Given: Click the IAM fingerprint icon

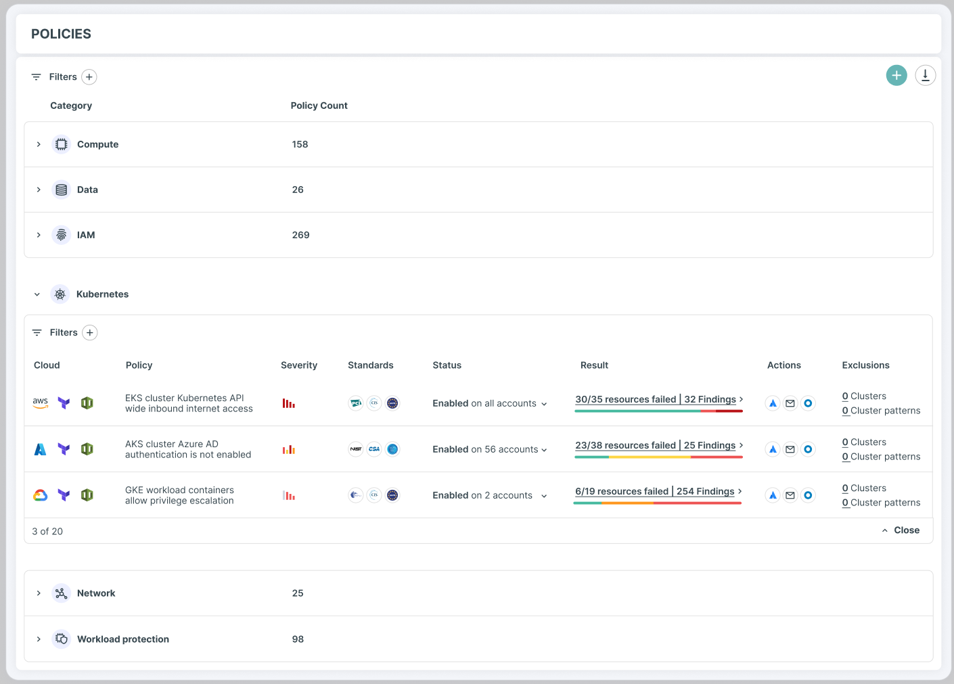Looking at the screenshot, I should [x=62, y=235].
